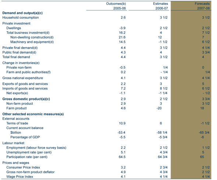This screenshot has height=180, width=217.
Task: Click the 'Labour market' label
Action: [13, 143]
